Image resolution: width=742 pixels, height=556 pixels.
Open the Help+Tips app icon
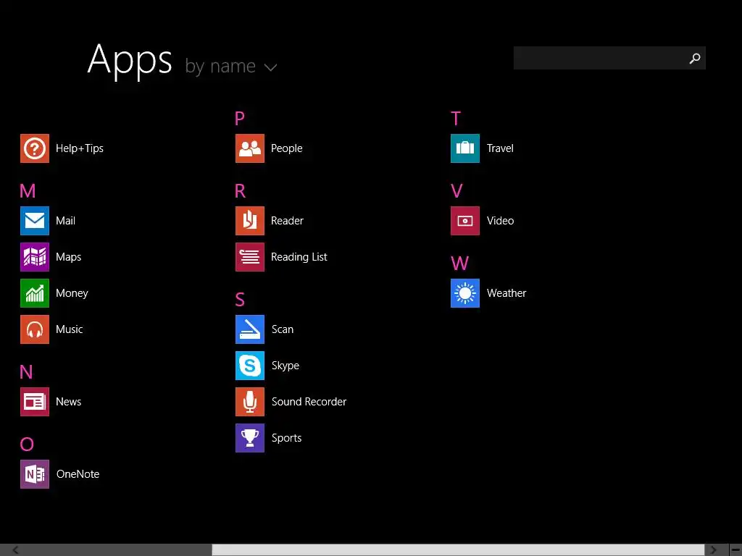[35, 148]
